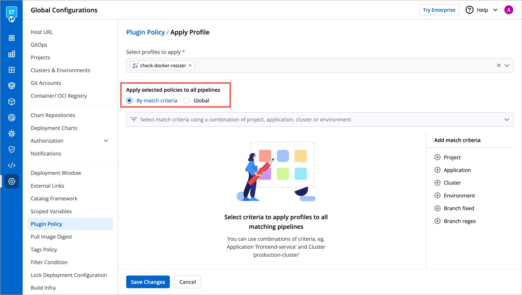Select By match criteria radio button

130,101
